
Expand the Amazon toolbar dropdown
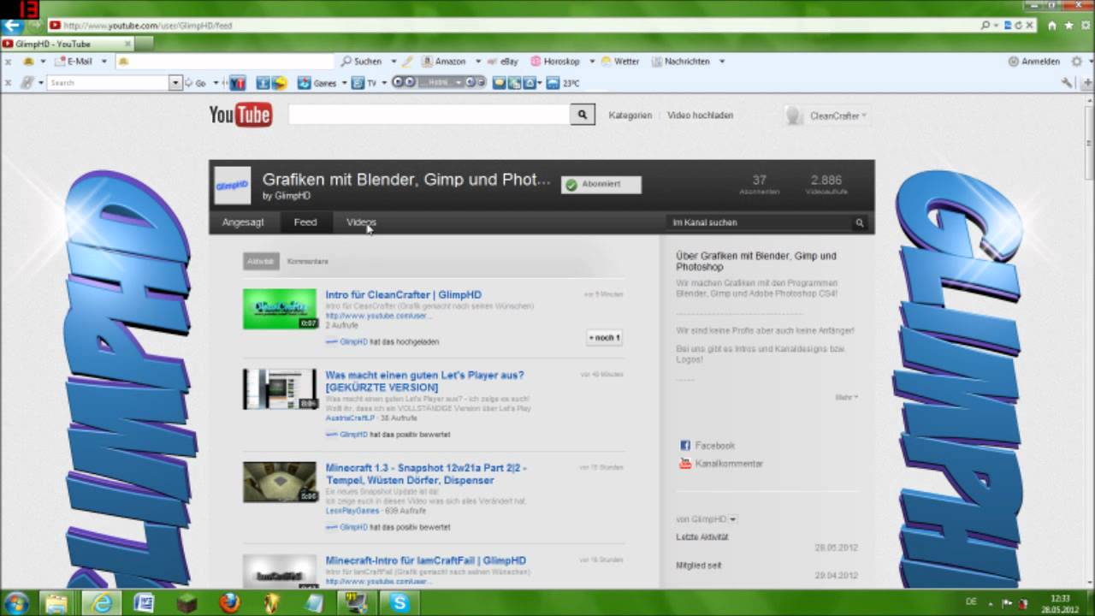tap(476, 62)
